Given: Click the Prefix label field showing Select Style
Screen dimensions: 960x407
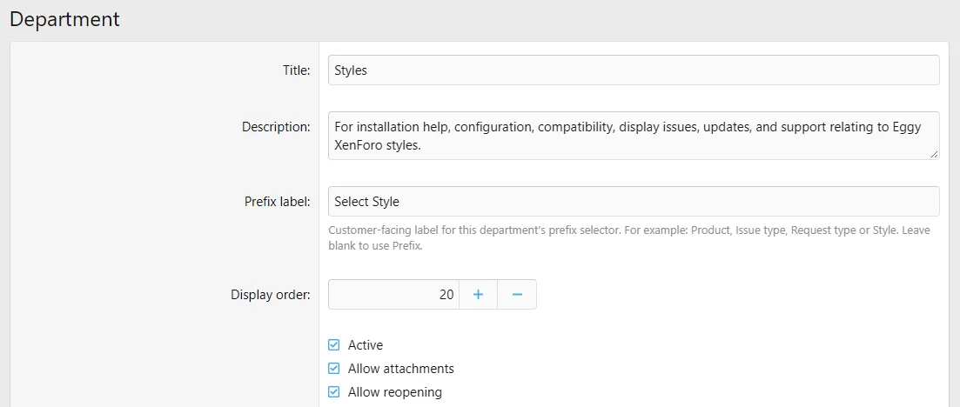Looking at the screenshot, I should (x=634, y=202).
